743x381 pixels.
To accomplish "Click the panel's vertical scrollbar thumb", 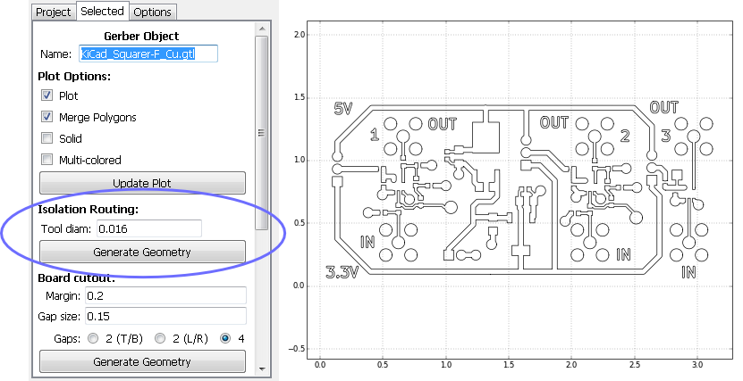I will coord(261,133).
